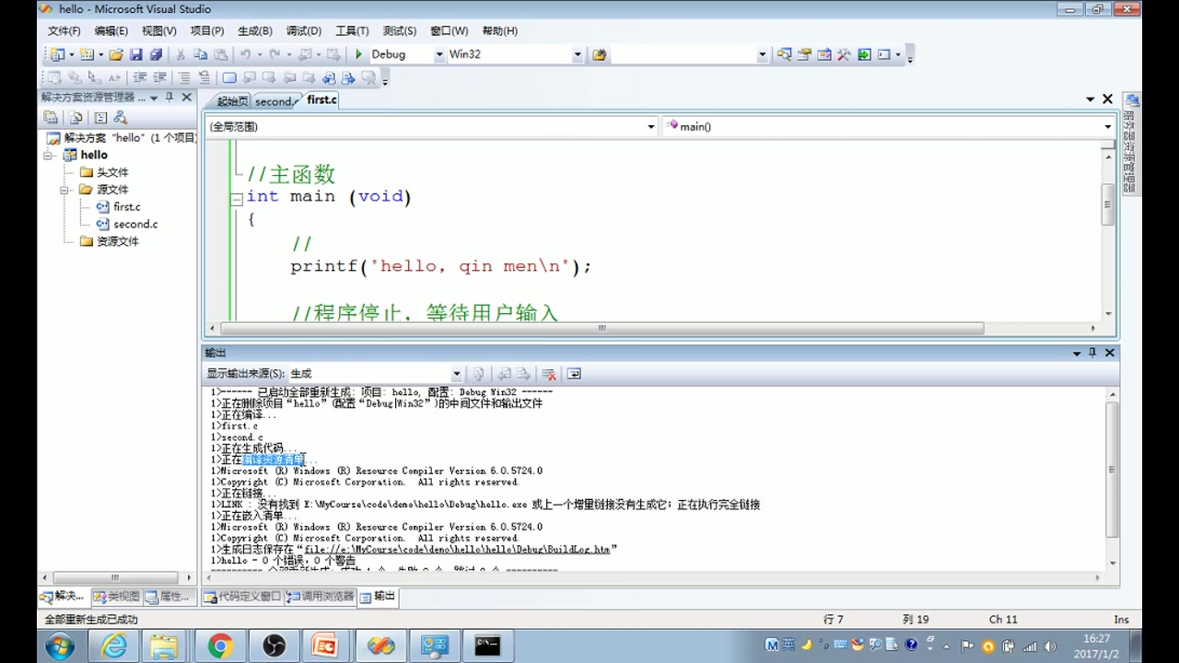This screenshot has height=663, width=1179.
Task: Open the Start Page green arrow icon
Action: [864, 54]
